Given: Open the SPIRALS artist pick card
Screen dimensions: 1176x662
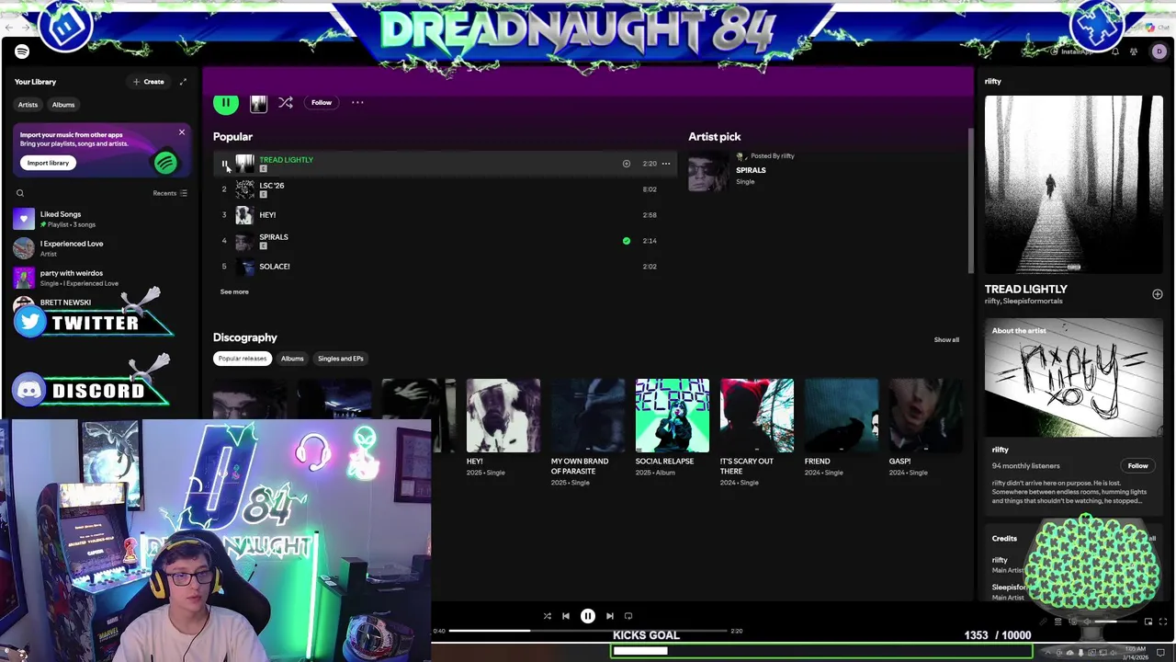Looking at the screenshot, I should (x=744, y=171).
